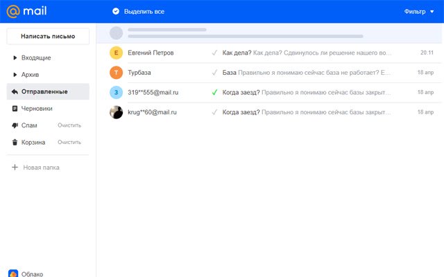Click read-status check on krug**60@mail.ru email
This screenshot has height=277, width=444.
point(214,112)
